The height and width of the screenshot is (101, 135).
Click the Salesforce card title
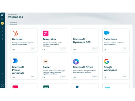110,39
